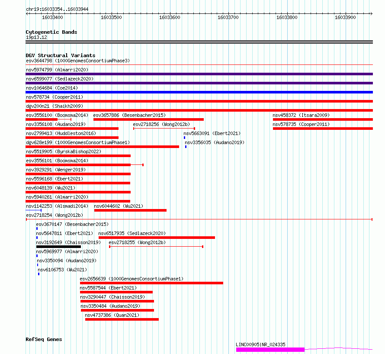385x354 pixels.
Task: Click esv3657886 (Besenbacher2015) label
Action: pyautogui.click(x=129, y=115)
